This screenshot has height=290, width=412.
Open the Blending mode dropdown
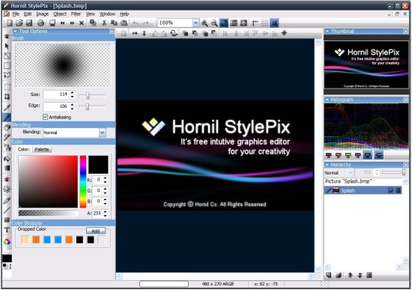click(102, 133)
